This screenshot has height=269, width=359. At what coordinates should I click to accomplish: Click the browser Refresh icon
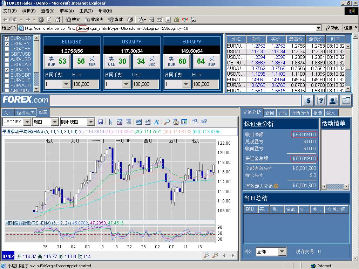tap(49, 20)
